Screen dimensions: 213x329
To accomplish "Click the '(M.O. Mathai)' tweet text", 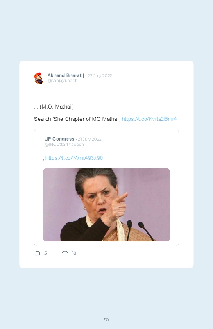I will (x=54, y=107).
